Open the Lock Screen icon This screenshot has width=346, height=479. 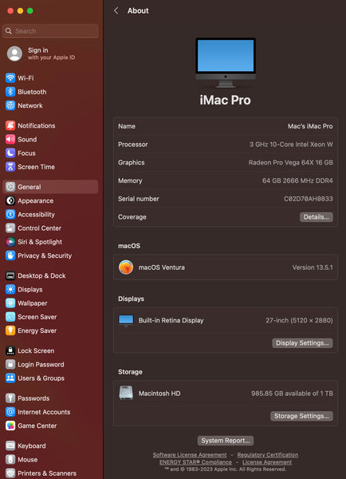coord(10,350)
